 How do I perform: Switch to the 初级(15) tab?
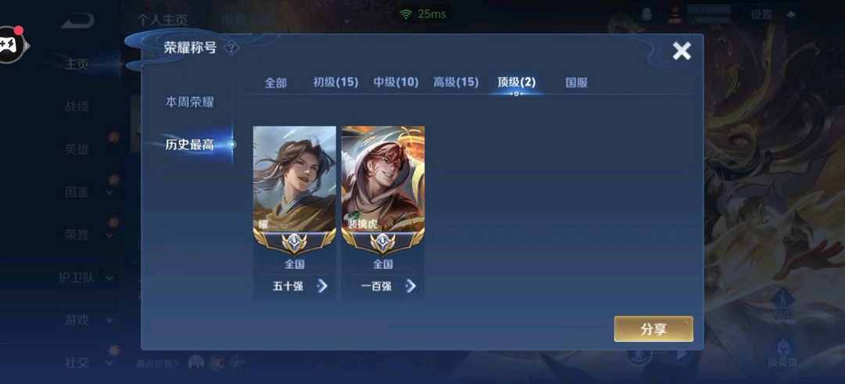(335, 82)
